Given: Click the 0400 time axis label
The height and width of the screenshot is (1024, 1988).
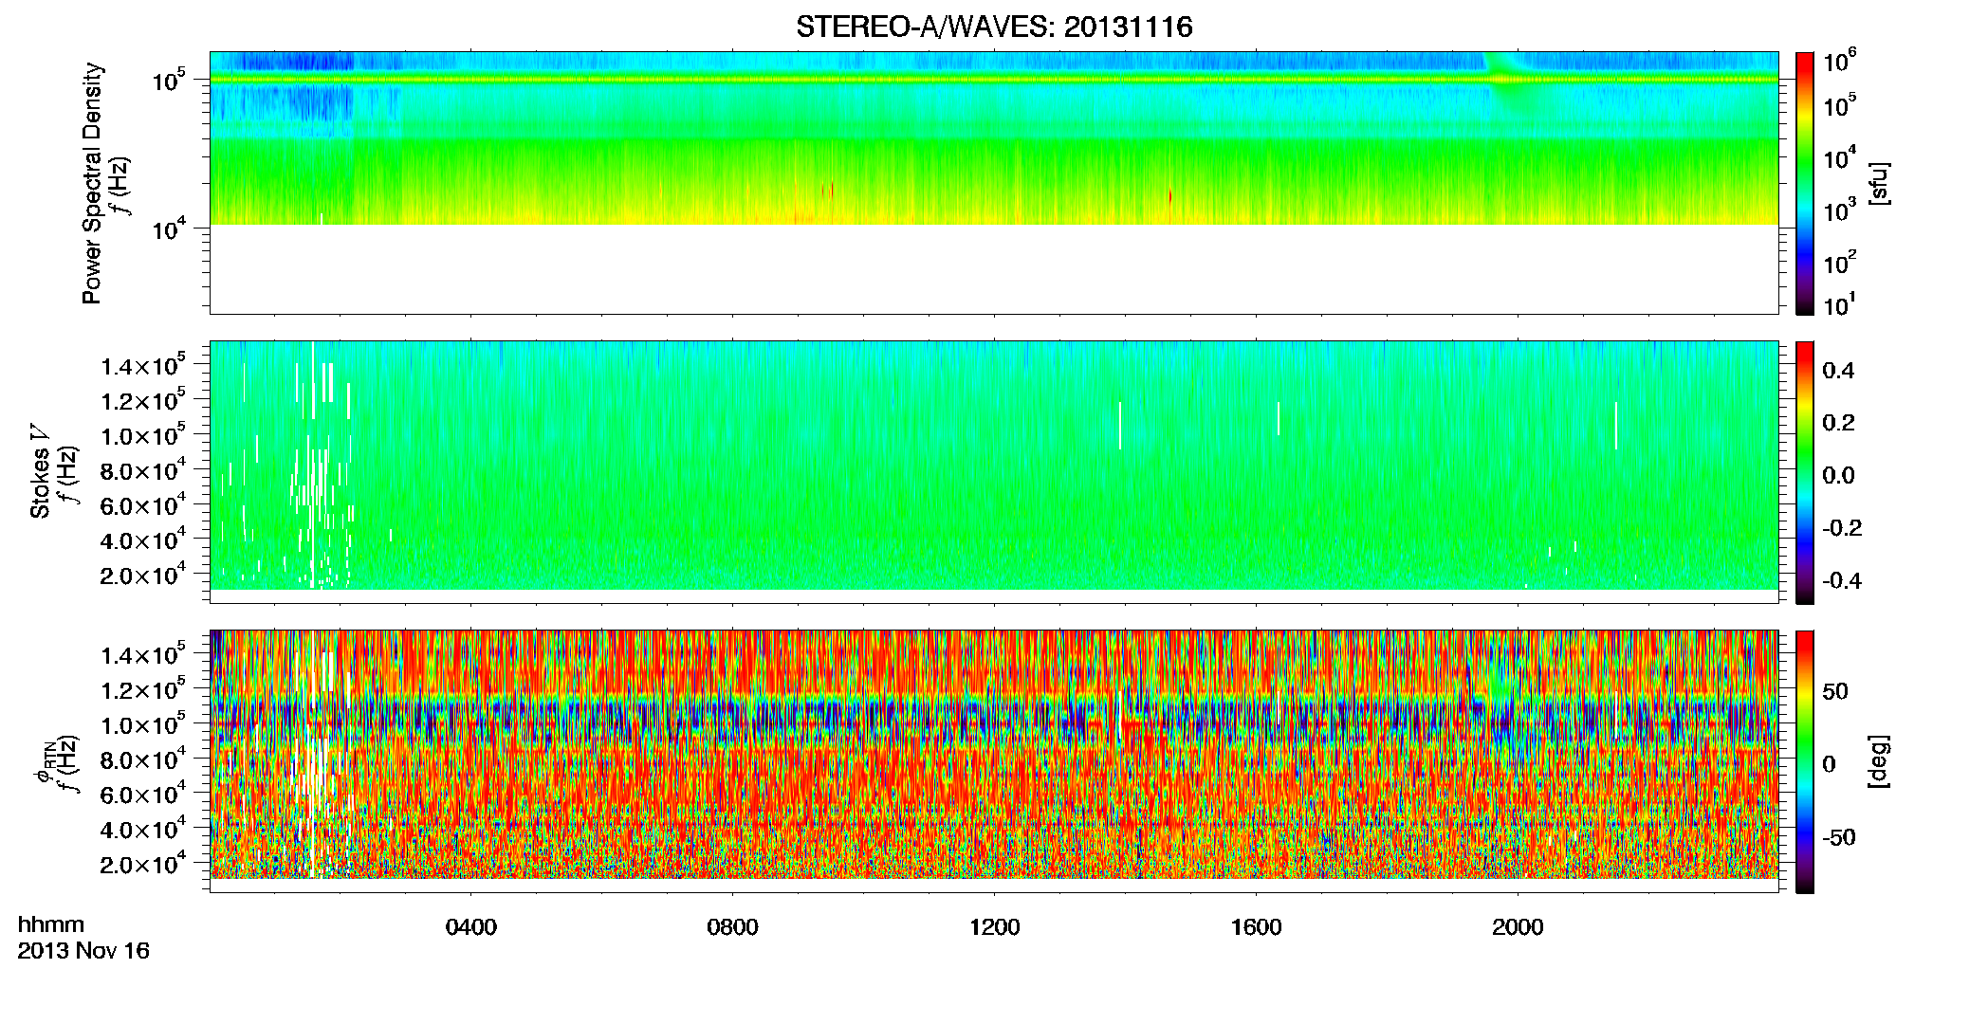Looking at the screenshot, I should [x=471, y=927].
